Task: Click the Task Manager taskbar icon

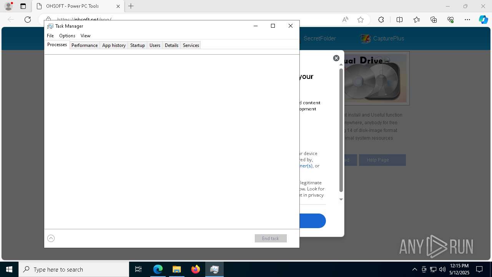Action: coord(214,269)
